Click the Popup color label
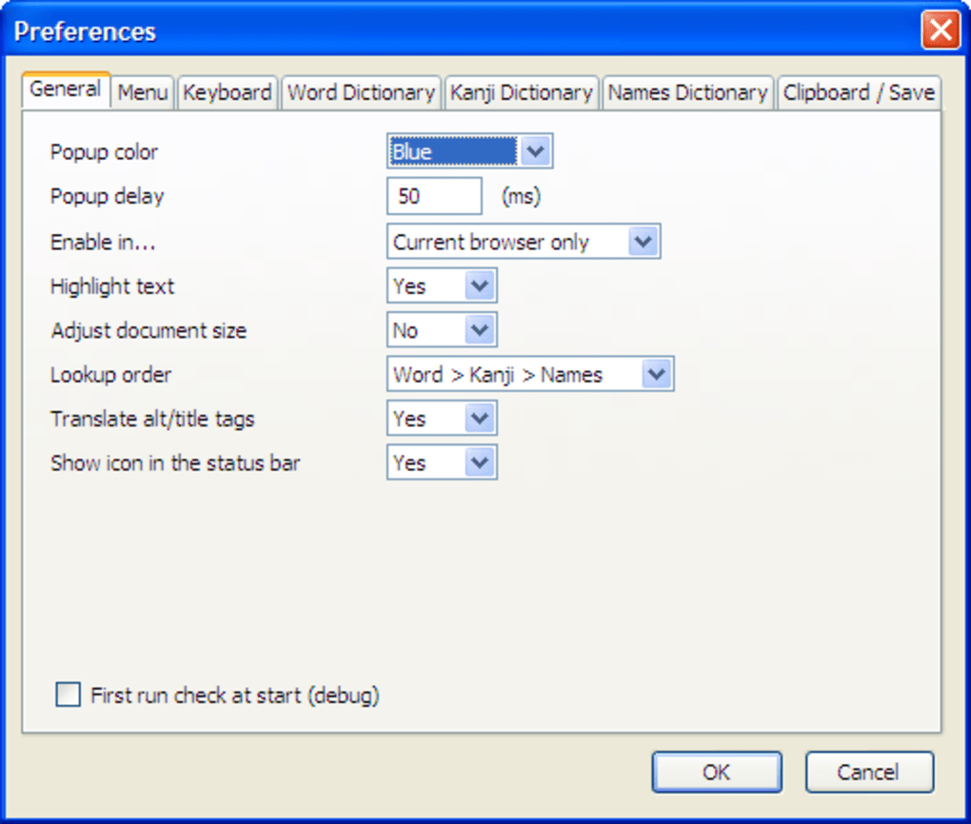971x824 pixels. [x=104, y=152]
